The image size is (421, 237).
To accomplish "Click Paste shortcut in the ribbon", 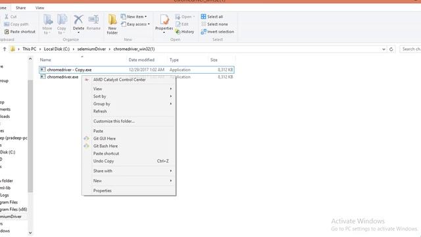I will (20, 32).
